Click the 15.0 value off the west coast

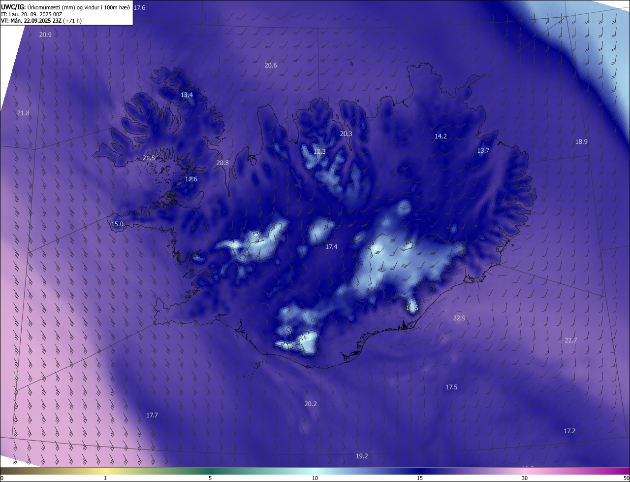pos(117,224)
